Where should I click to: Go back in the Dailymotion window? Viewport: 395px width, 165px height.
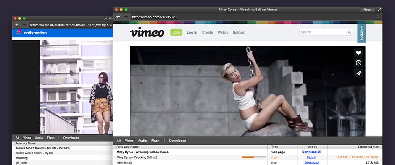click(x=17, y=25)
